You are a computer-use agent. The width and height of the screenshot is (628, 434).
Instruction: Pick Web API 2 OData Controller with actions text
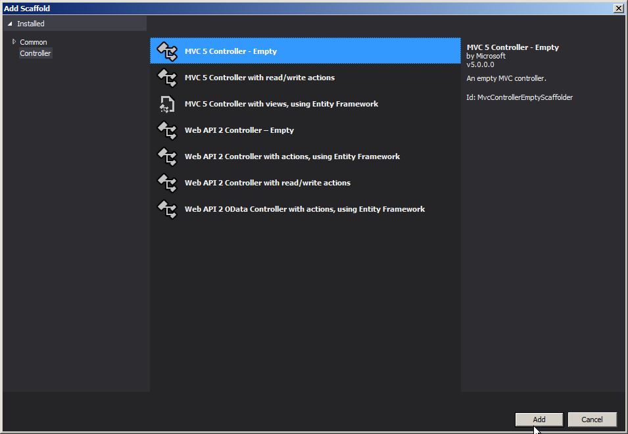pyautogui.click(x=304, y=209)
